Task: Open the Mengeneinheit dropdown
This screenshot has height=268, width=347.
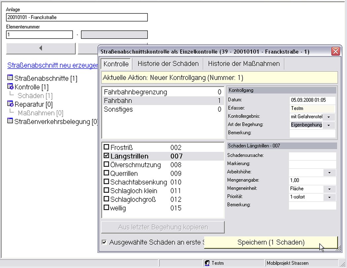Action: [x=329, y=189]
